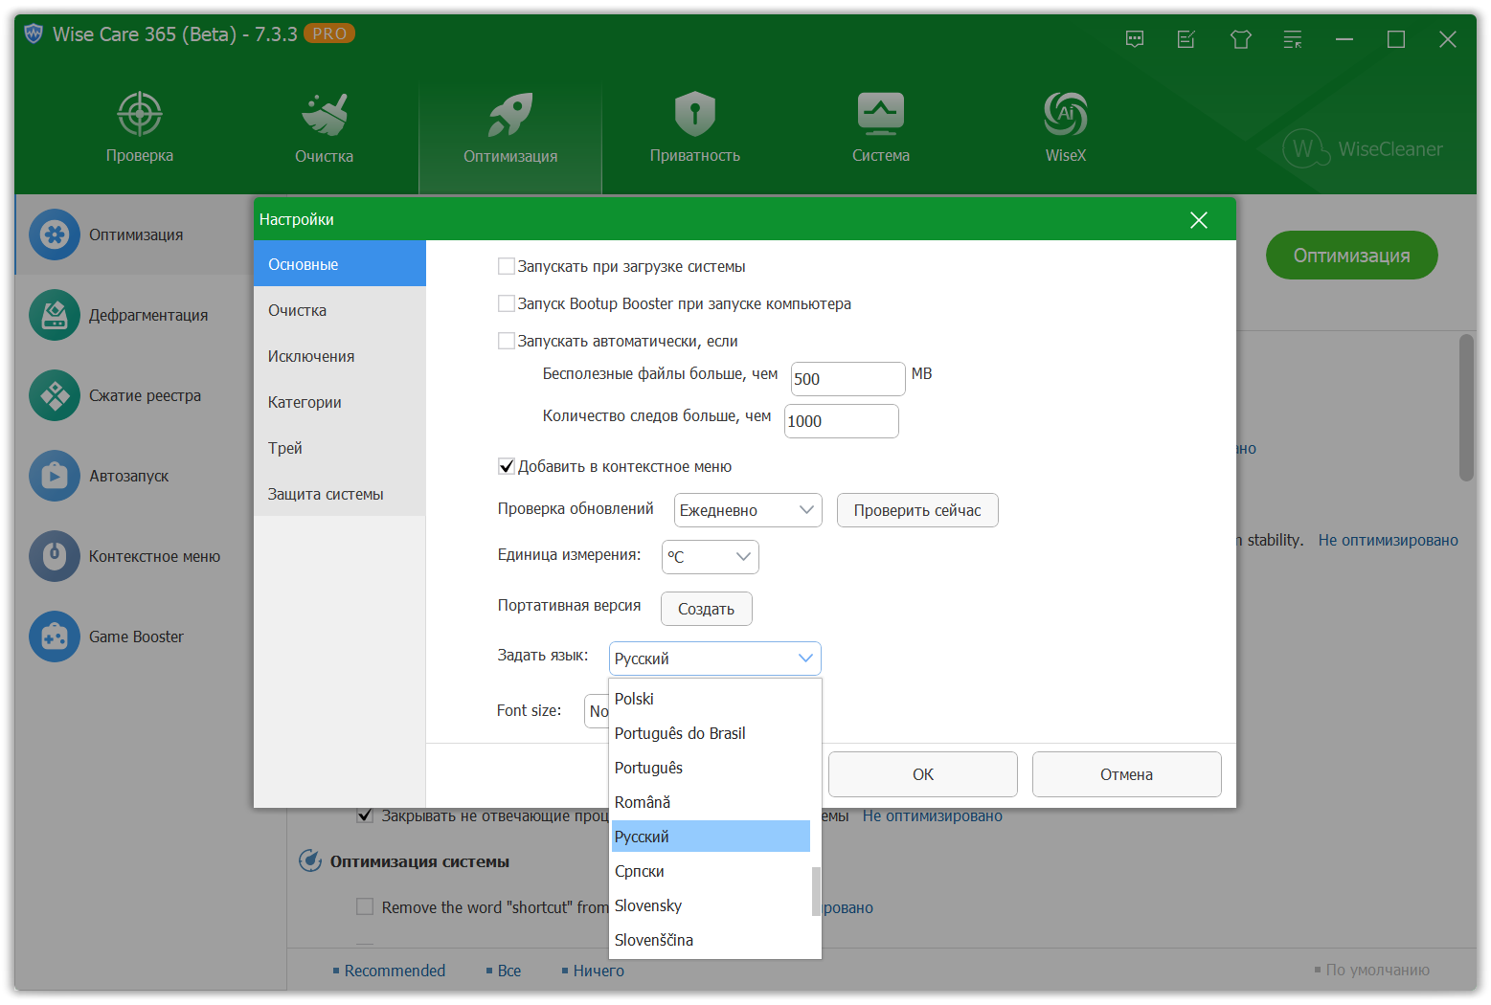Expand the Ежедневно update frequency dropdown

(748, 510)
